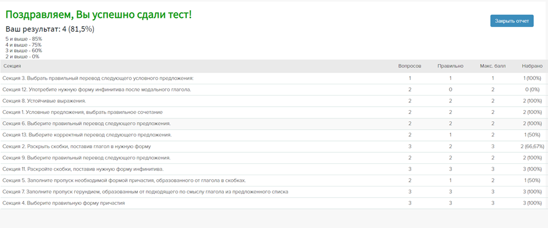Image resolution: width=548 pixels, height=228 pixels.
Task: Click the 2 (100%) score for Секция 8
Action: pyautogui.click(x=532, y=101)
